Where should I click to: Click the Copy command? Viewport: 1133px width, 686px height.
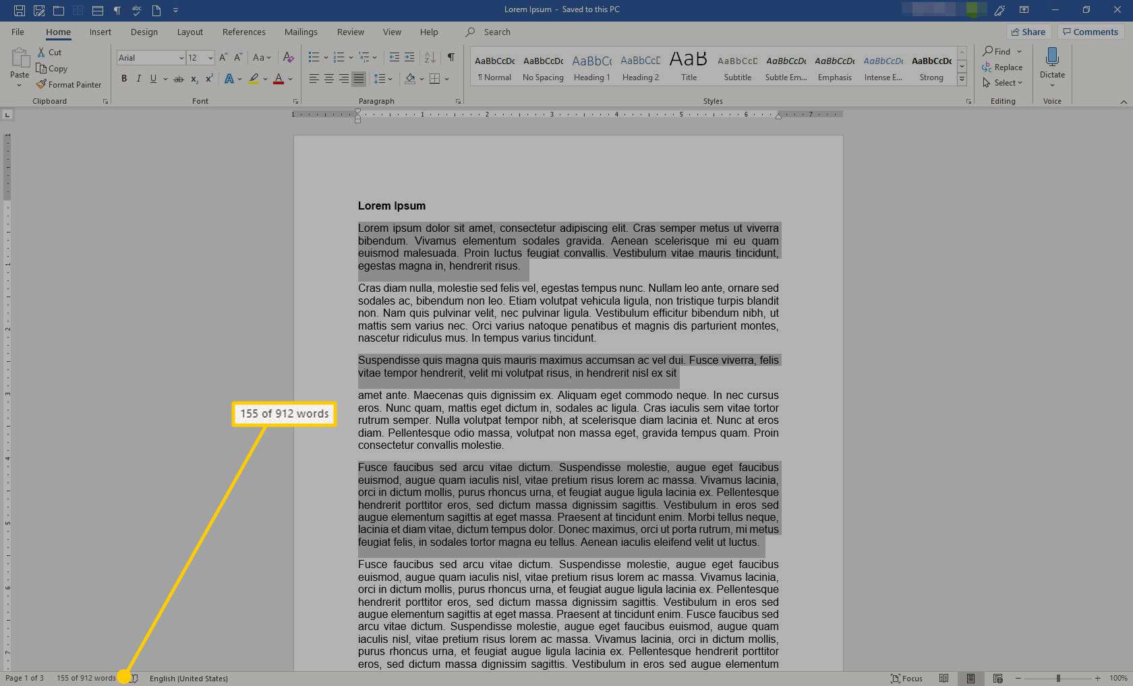coord(52,69)
